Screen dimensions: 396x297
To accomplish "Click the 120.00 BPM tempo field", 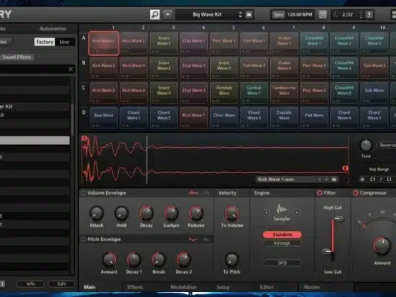I will [x=300, y=15].
